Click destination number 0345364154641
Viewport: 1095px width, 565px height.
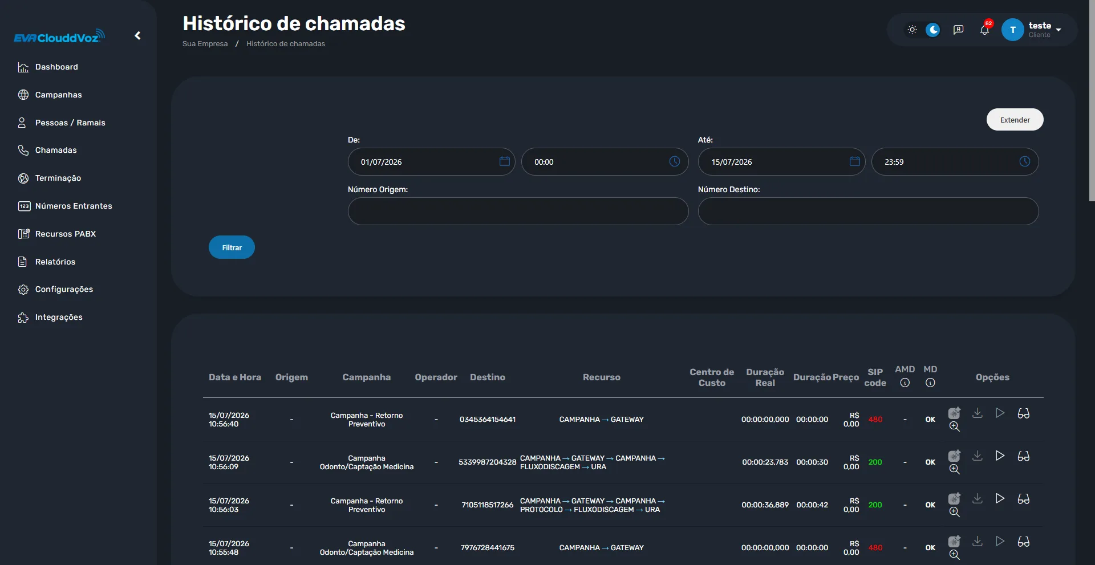tap(488, 420)
